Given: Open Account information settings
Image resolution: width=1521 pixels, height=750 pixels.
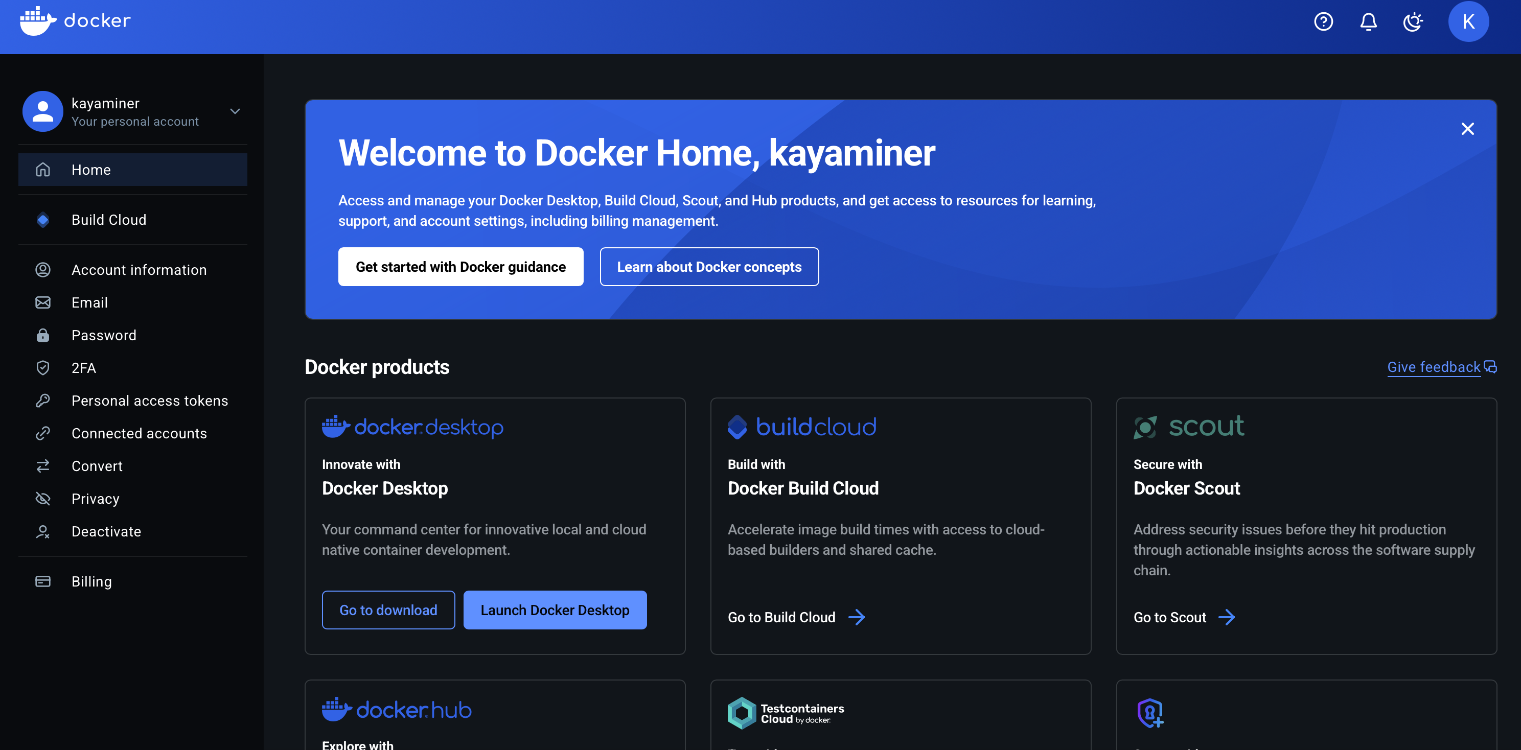Looking at the screenshot, I should (133, 270).
